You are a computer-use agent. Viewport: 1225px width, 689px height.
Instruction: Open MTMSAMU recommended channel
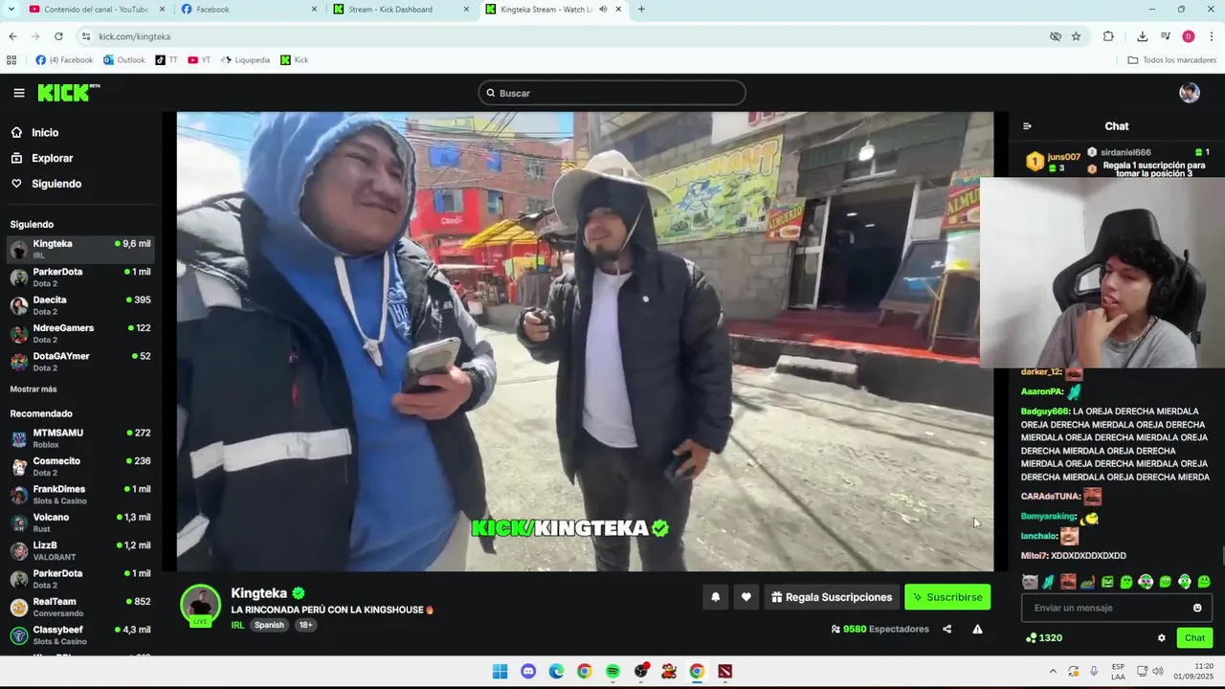(81, 438)
